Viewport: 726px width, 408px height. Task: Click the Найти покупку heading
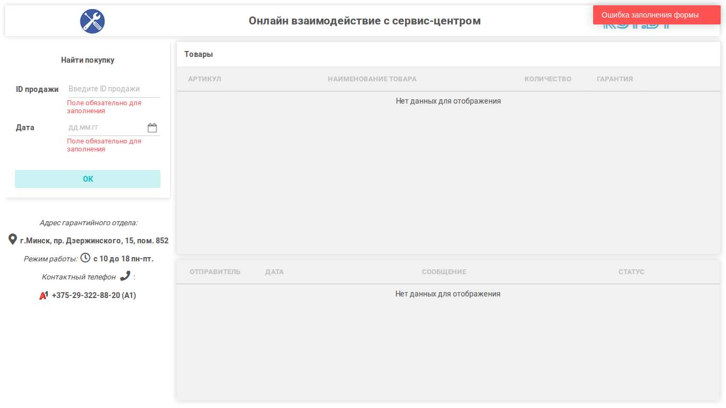click(x=88, y=60)
